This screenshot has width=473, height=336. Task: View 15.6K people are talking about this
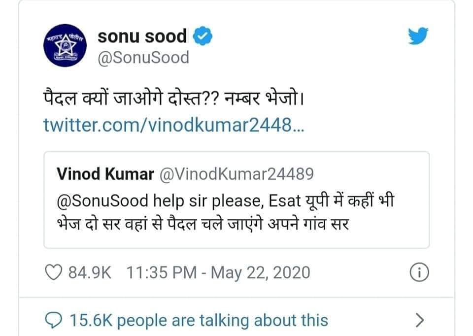pyautogui.click(x=199, y=320)
